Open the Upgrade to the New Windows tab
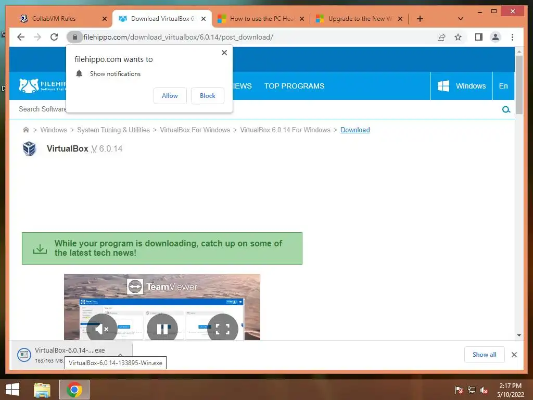 [360, 19]
